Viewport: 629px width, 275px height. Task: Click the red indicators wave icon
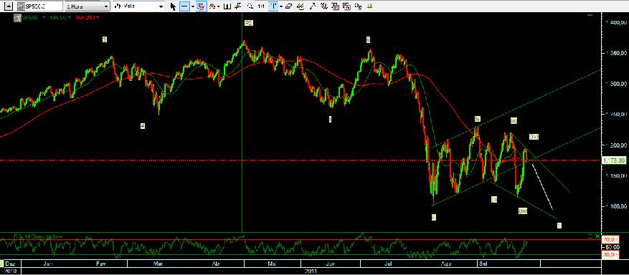[212, 6]
